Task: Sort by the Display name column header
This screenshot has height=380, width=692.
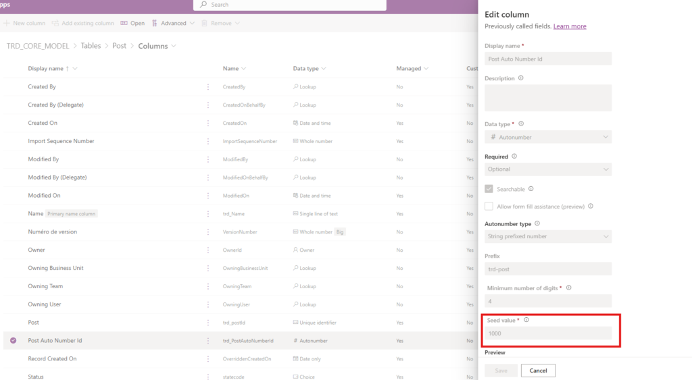Action: [x=45, y=69]
